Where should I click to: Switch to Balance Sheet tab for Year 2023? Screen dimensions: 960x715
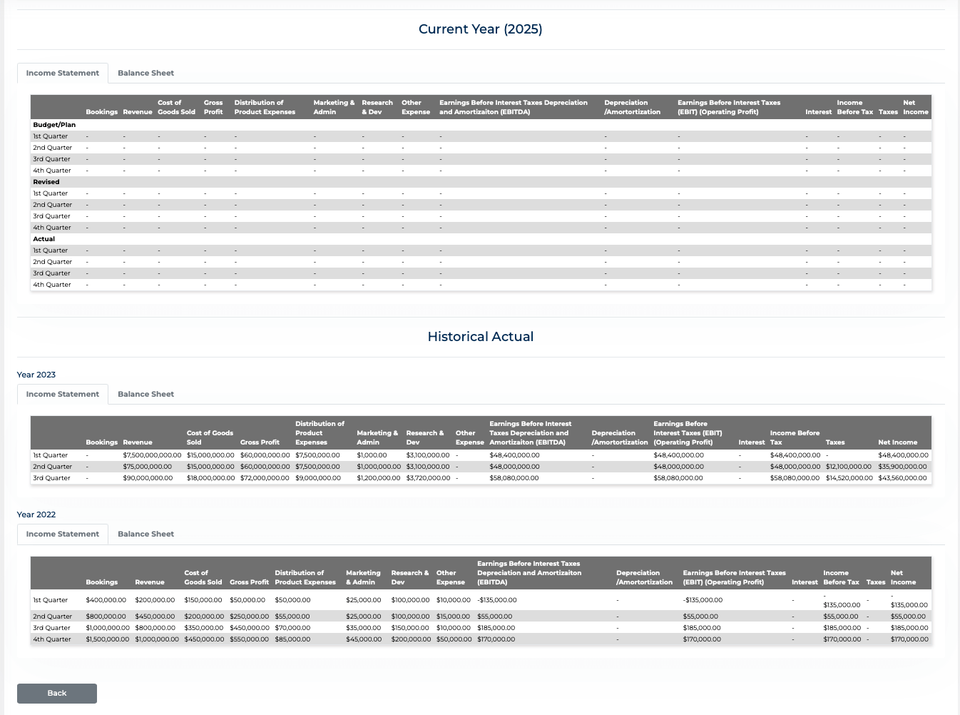click(x=145, y=394)
